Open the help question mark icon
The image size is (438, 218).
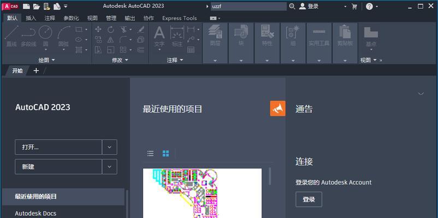tap(369, 6)
